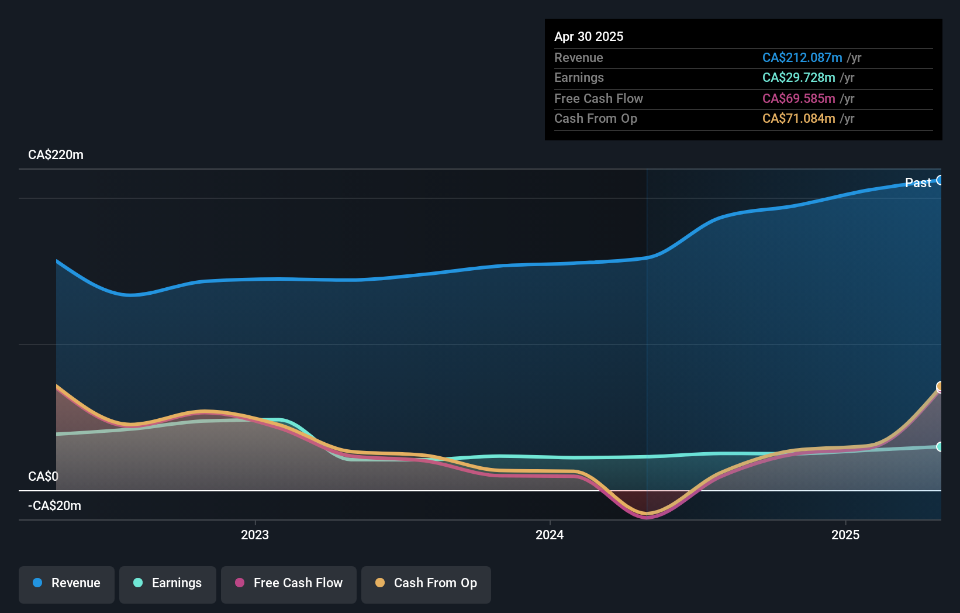Click the CA$220m y-axis label
960x613 pixels.
56,155
